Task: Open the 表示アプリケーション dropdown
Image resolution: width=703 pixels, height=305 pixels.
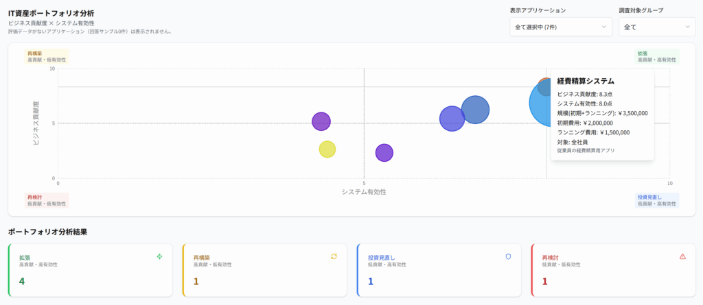Action: pyautogui.click(x=560, y=27)
